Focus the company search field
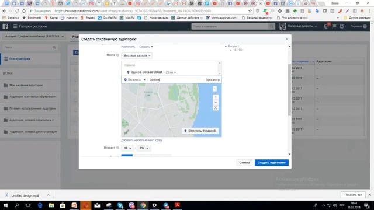The height and width of the screenshot is (210, 374). (x=230, y=26)
